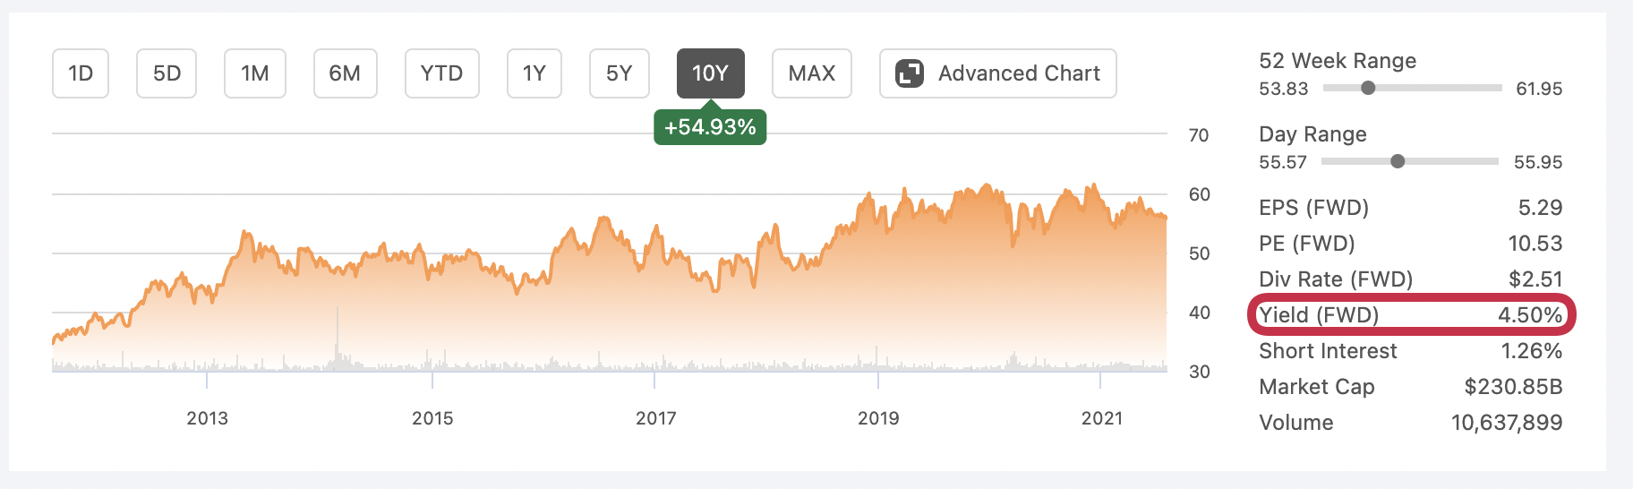Click the +54.93% performance badge
This screenshot has height=489, width=1633.
(x=710, y=127)
